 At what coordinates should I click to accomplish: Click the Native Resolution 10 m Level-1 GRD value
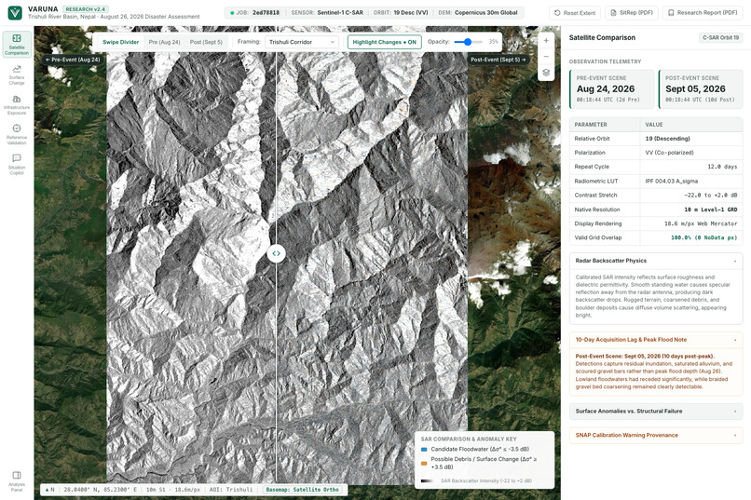pos(711,209)
